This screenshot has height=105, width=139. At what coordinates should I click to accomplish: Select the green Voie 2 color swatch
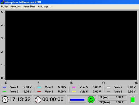tap(4, 91)
